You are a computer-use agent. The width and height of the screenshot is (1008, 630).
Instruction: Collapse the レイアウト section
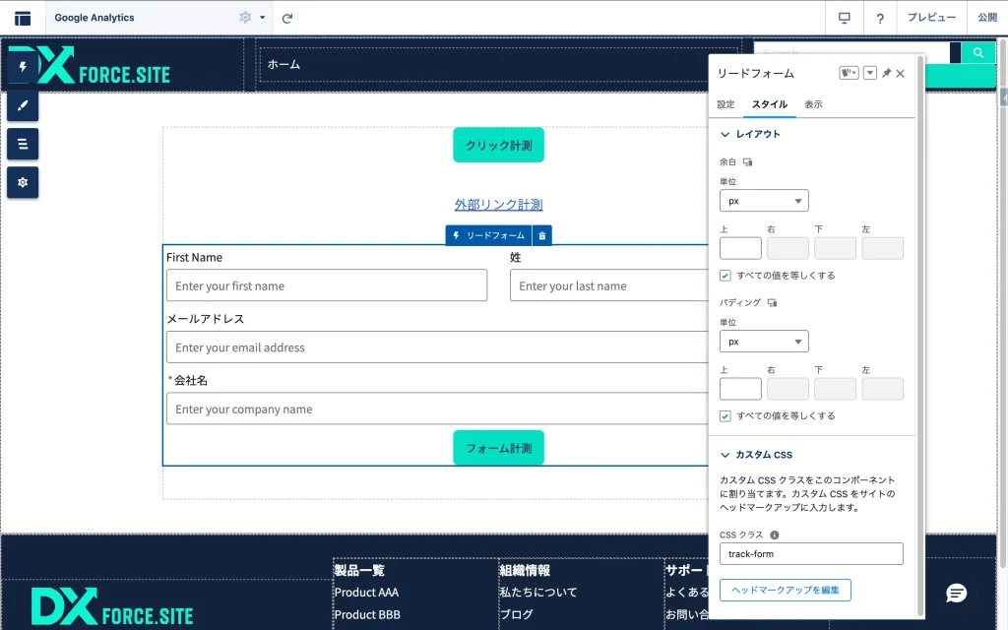[725, 134]
